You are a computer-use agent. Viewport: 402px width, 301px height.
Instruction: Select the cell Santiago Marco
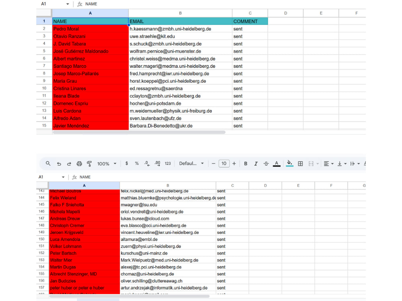point(90,66)
